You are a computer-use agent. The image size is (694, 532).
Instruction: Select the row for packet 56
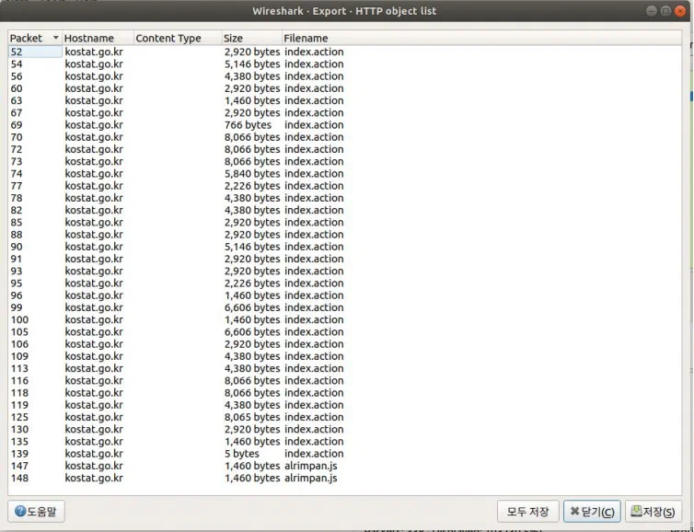(345, 76)
